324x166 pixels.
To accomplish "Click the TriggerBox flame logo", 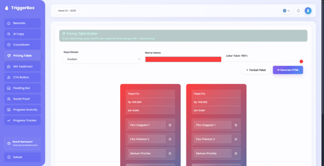I will 7,8.
